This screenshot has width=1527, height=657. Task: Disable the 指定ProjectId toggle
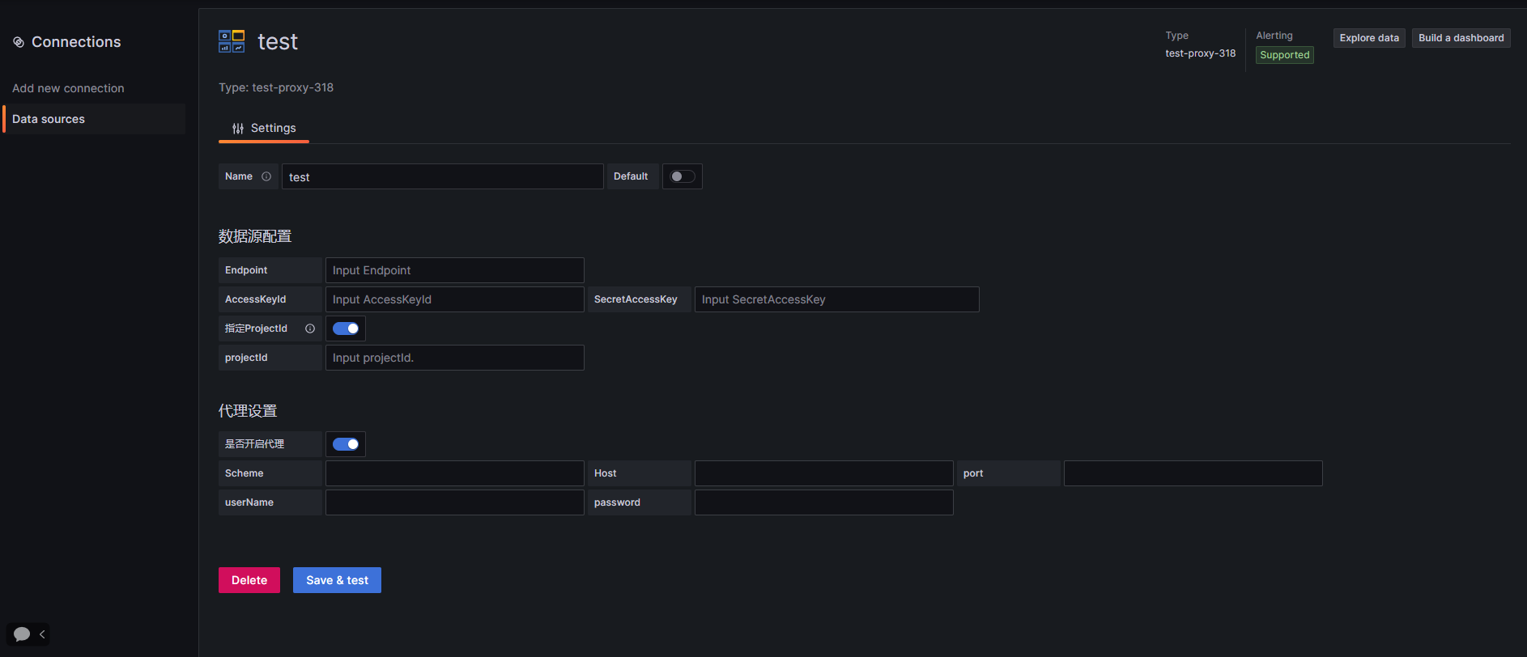pyautogui.click(x=346, y=328)
